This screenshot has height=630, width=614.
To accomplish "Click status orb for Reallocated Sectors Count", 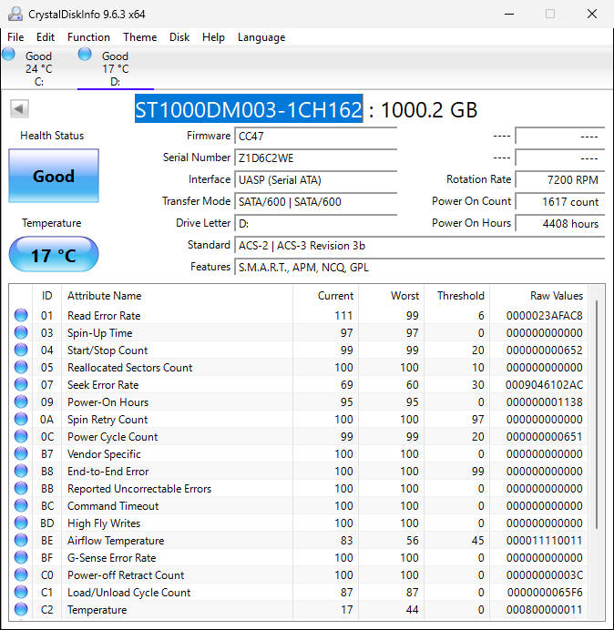I will (21, 368).
